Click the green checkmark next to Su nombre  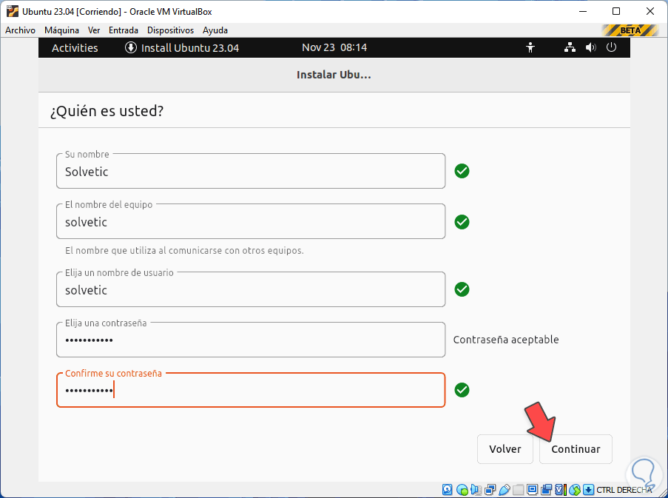(x=462, y=171)
